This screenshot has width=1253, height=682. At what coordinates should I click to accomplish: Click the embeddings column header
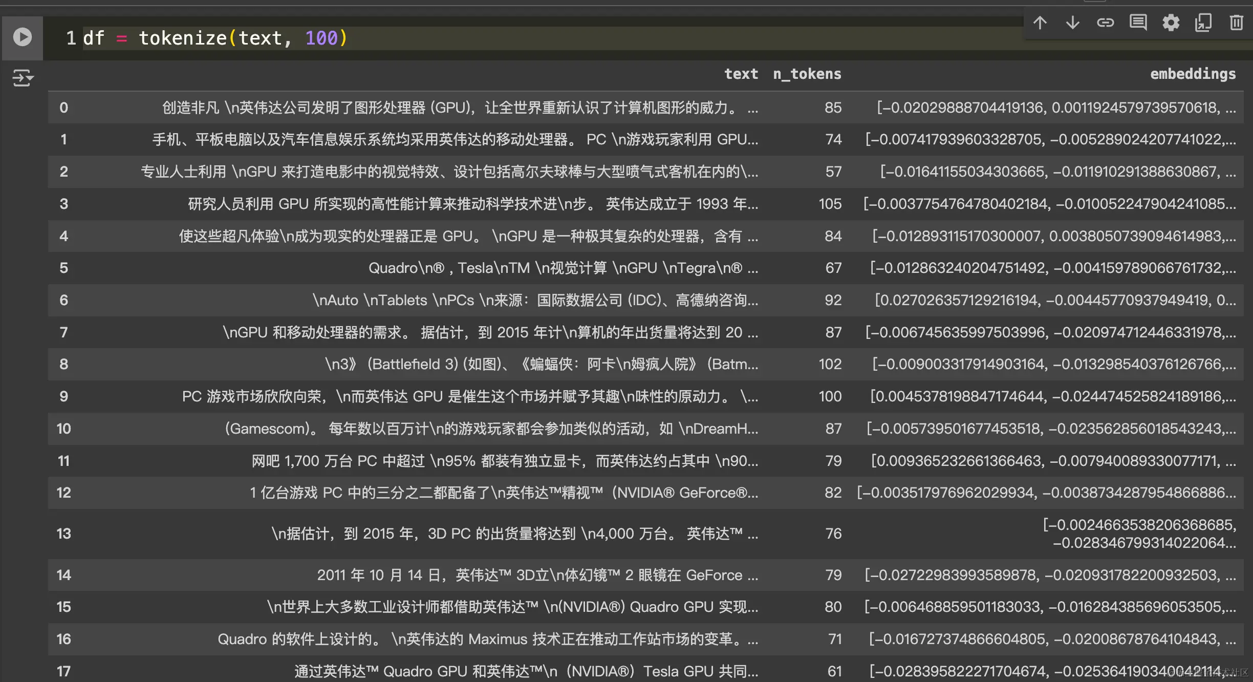(x=1193, y=74)
